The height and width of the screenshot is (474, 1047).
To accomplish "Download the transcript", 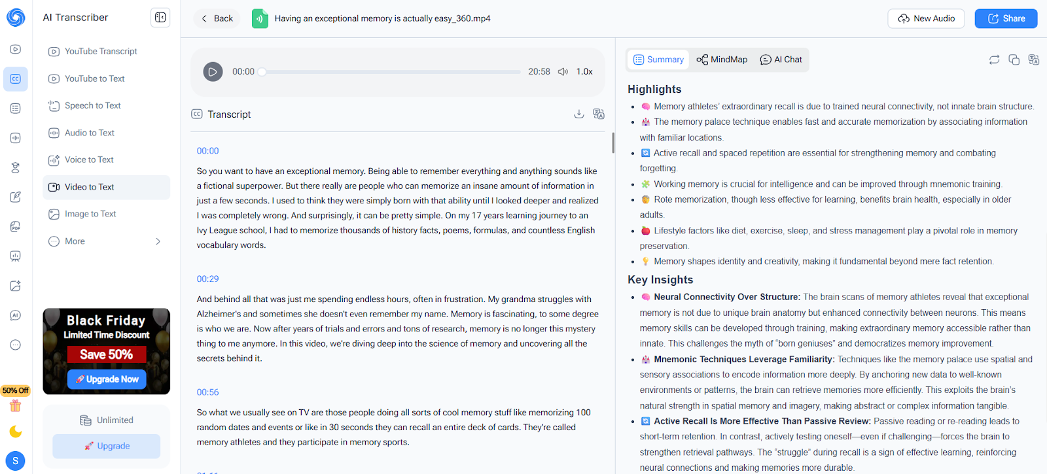I will (x=578, y=114).
